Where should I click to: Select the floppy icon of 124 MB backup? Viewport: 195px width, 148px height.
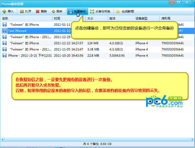[x=5, y=43]
